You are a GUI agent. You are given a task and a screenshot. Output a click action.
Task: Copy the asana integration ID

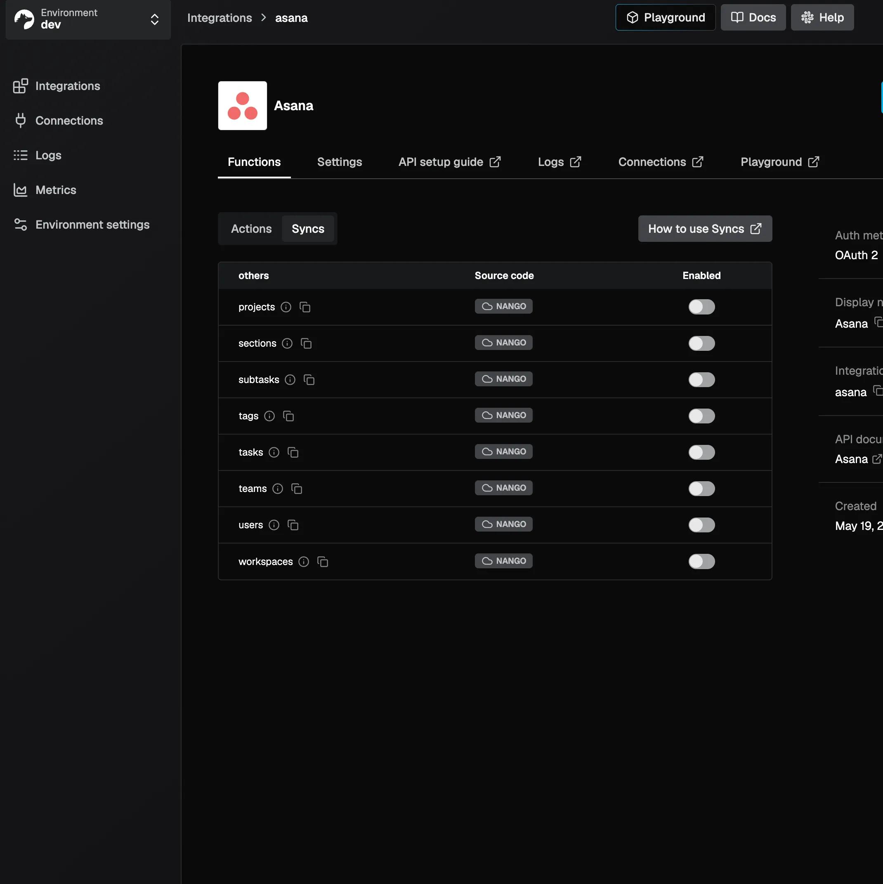click(878, 391)
